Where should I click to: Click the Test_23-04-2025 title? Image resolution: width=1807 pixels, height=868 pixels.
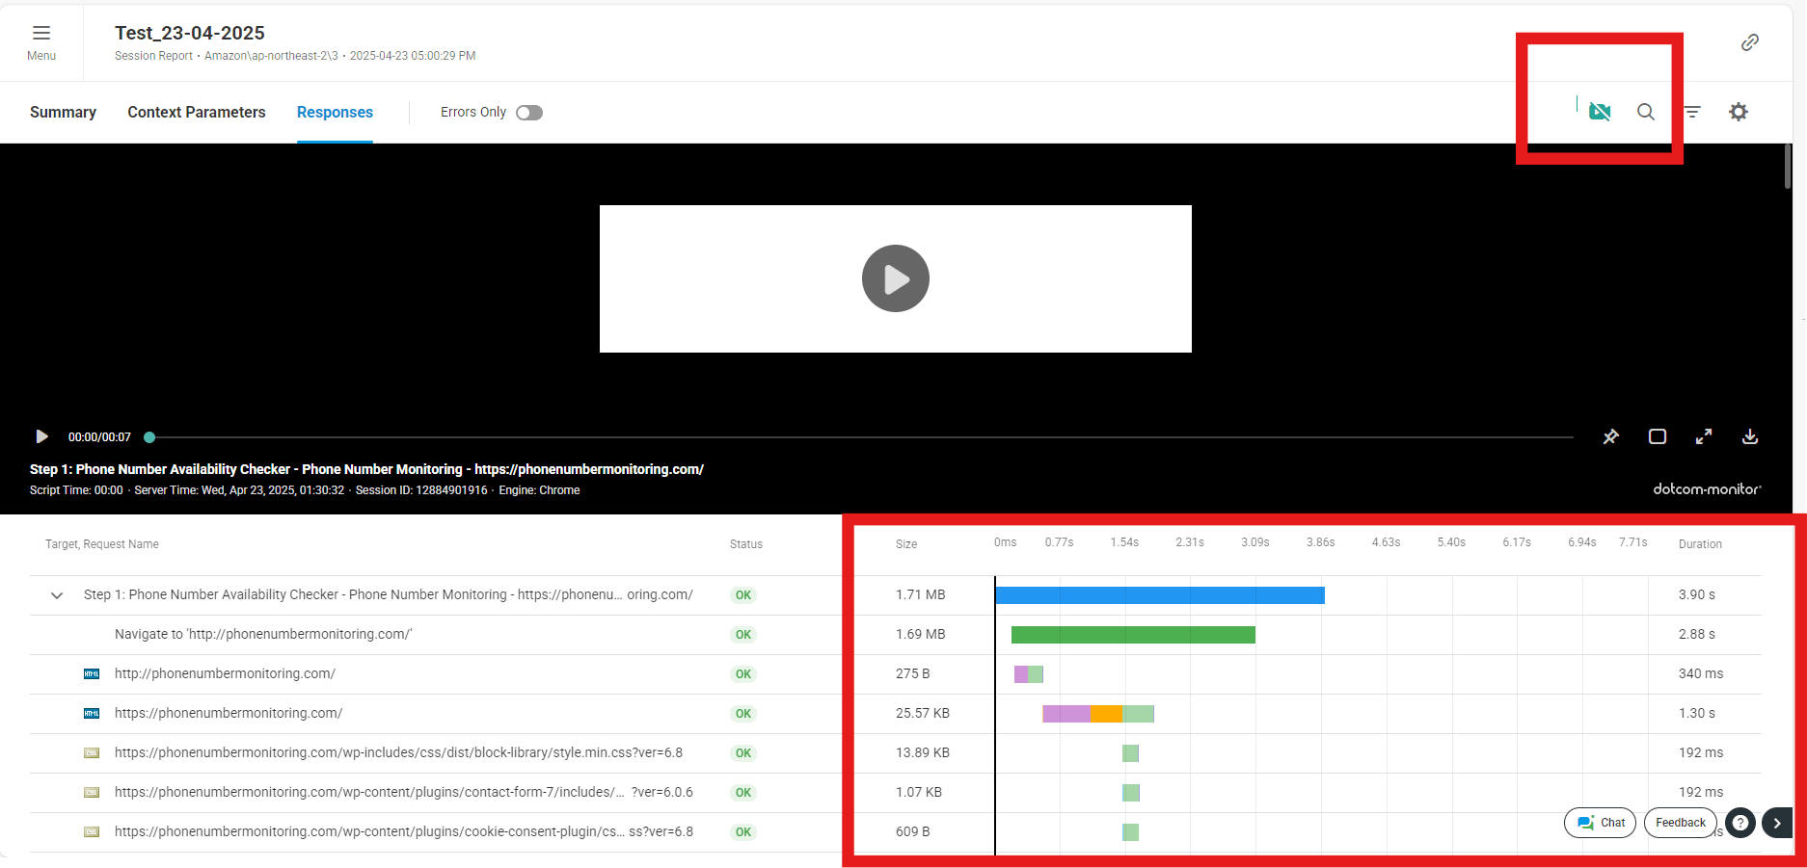190,33
